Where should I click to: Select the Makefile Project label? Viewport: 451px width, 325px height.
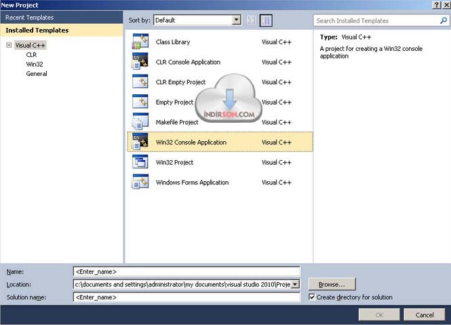coord(177,122)
